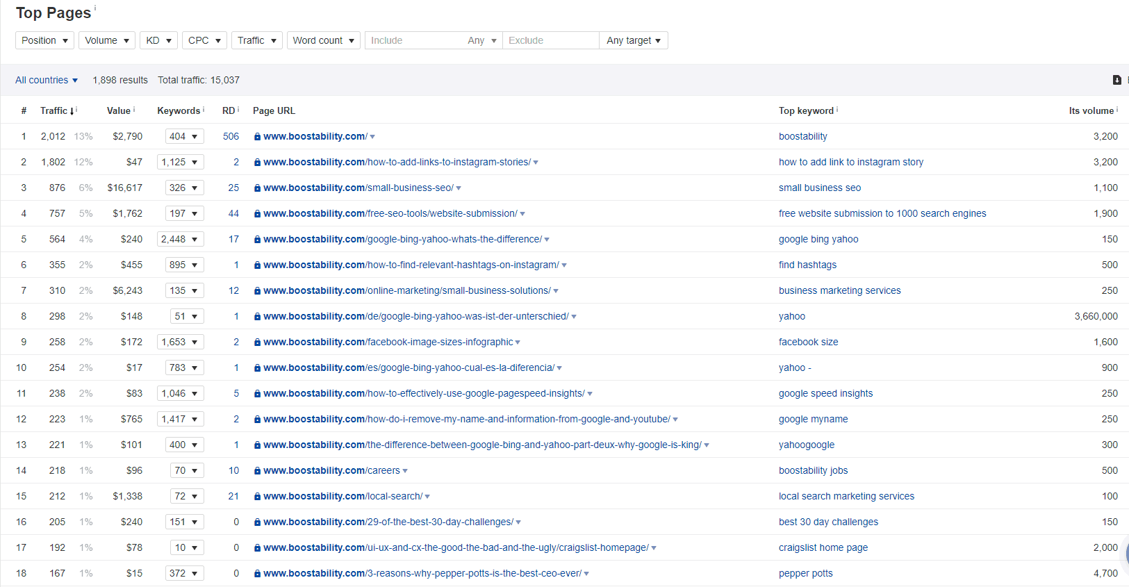The height and width of the screenshot is (587, 1129).
Task: Open the 29-of-the-best-30-day-challenges URL
Action: (388, 522)
